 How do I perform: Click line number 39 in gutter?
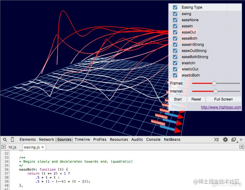(x=6, y=181)
